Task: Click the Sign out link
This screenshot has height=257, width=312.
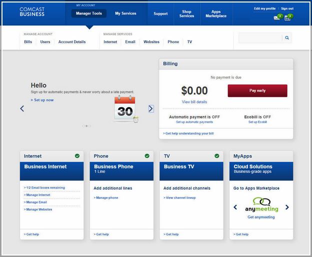Action: (x=287, y=8)
